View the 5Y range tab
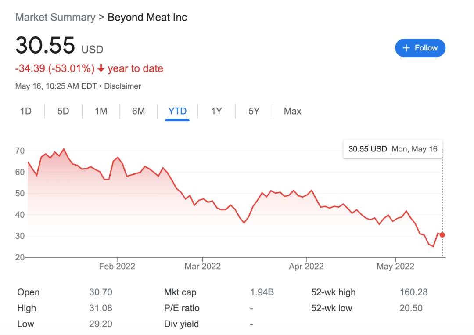474x335 pixels. click(254, 111)
